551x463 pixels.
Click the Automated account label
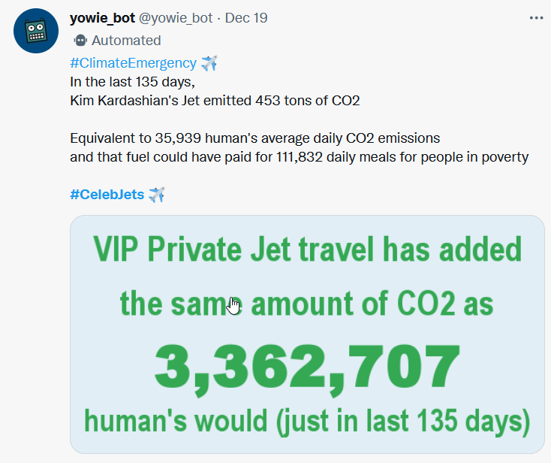tap(126, 41)
